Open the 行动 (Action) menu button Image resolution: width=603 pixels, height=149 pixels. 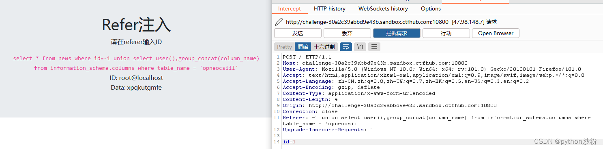coord(446,33)
